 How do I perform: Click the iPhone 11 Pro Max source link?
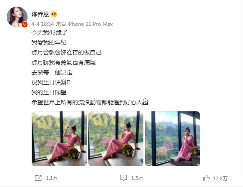tap(90, 24)
